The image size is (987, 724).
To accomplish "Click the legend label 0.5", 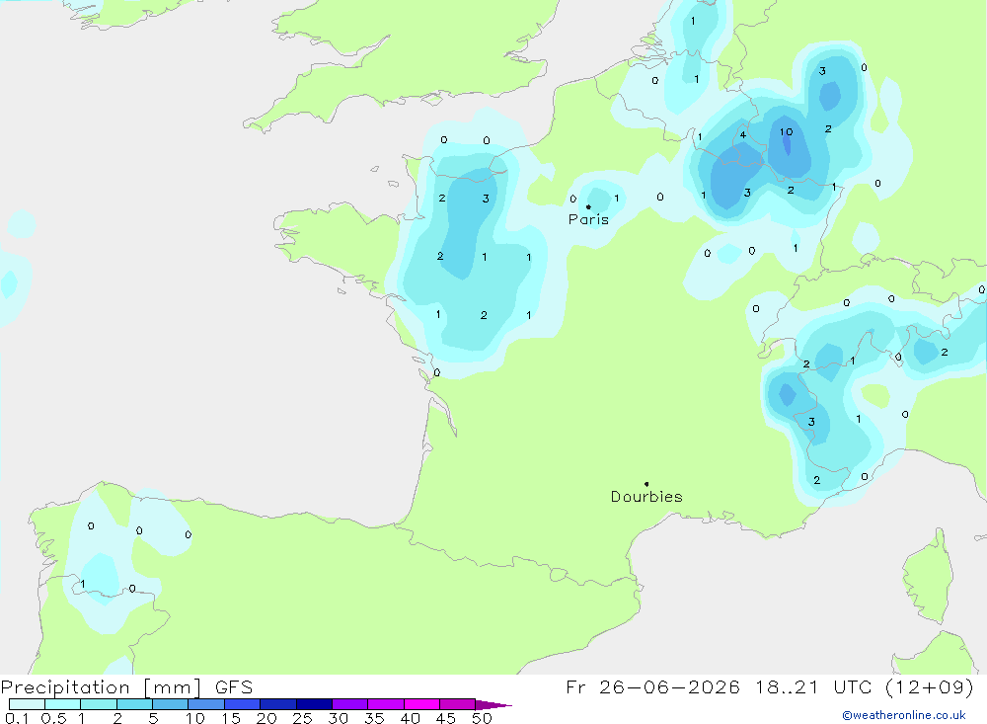I will [53, 718].
